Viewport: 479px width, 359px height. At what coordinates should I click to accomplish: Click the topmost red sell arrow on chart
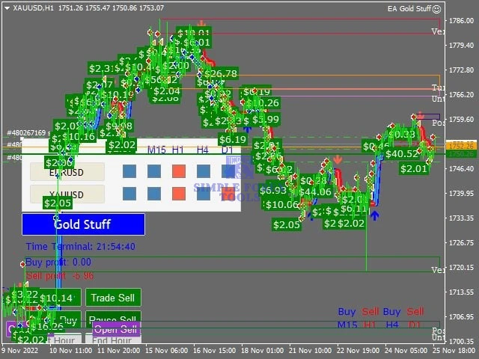click(202, 25)
